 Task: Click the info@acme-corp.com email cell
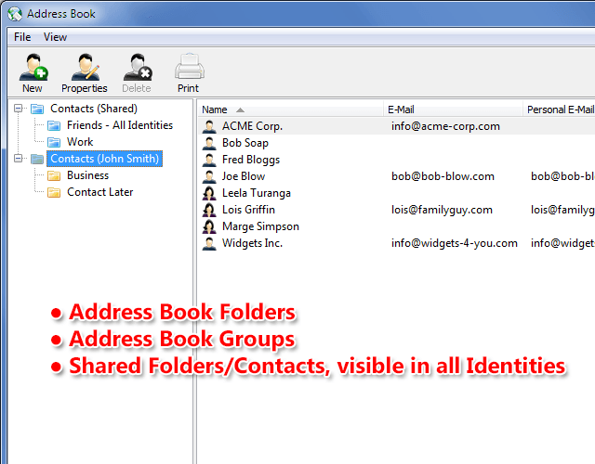click(x=445, y=126)
